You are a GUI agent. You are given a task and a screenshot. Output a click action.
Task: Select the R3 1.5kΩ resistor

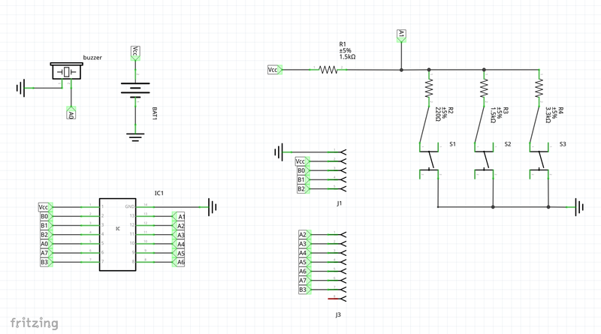(x=484, y=89)
